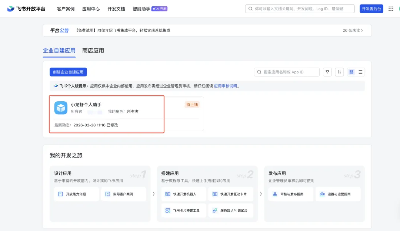Open 实际客户案例 guide
This screenshot has width=400, height=231.
[x=123, y=194]
